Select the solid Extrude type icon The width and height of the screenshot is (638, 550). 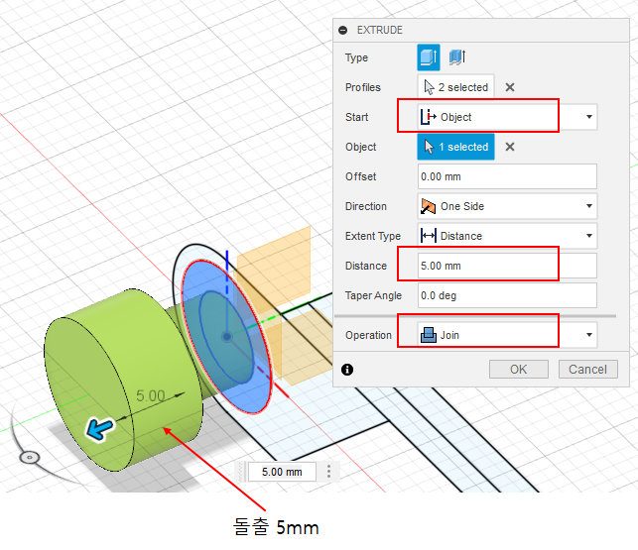[428, 57]
